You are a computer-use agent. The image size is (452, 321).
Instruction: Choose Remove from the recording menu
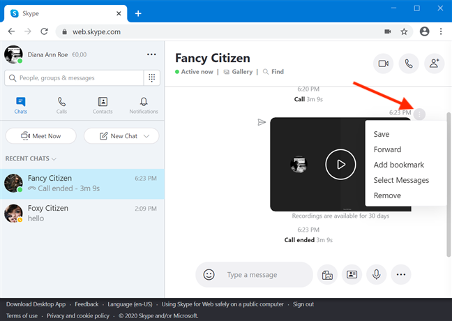(x=387, y=195)
